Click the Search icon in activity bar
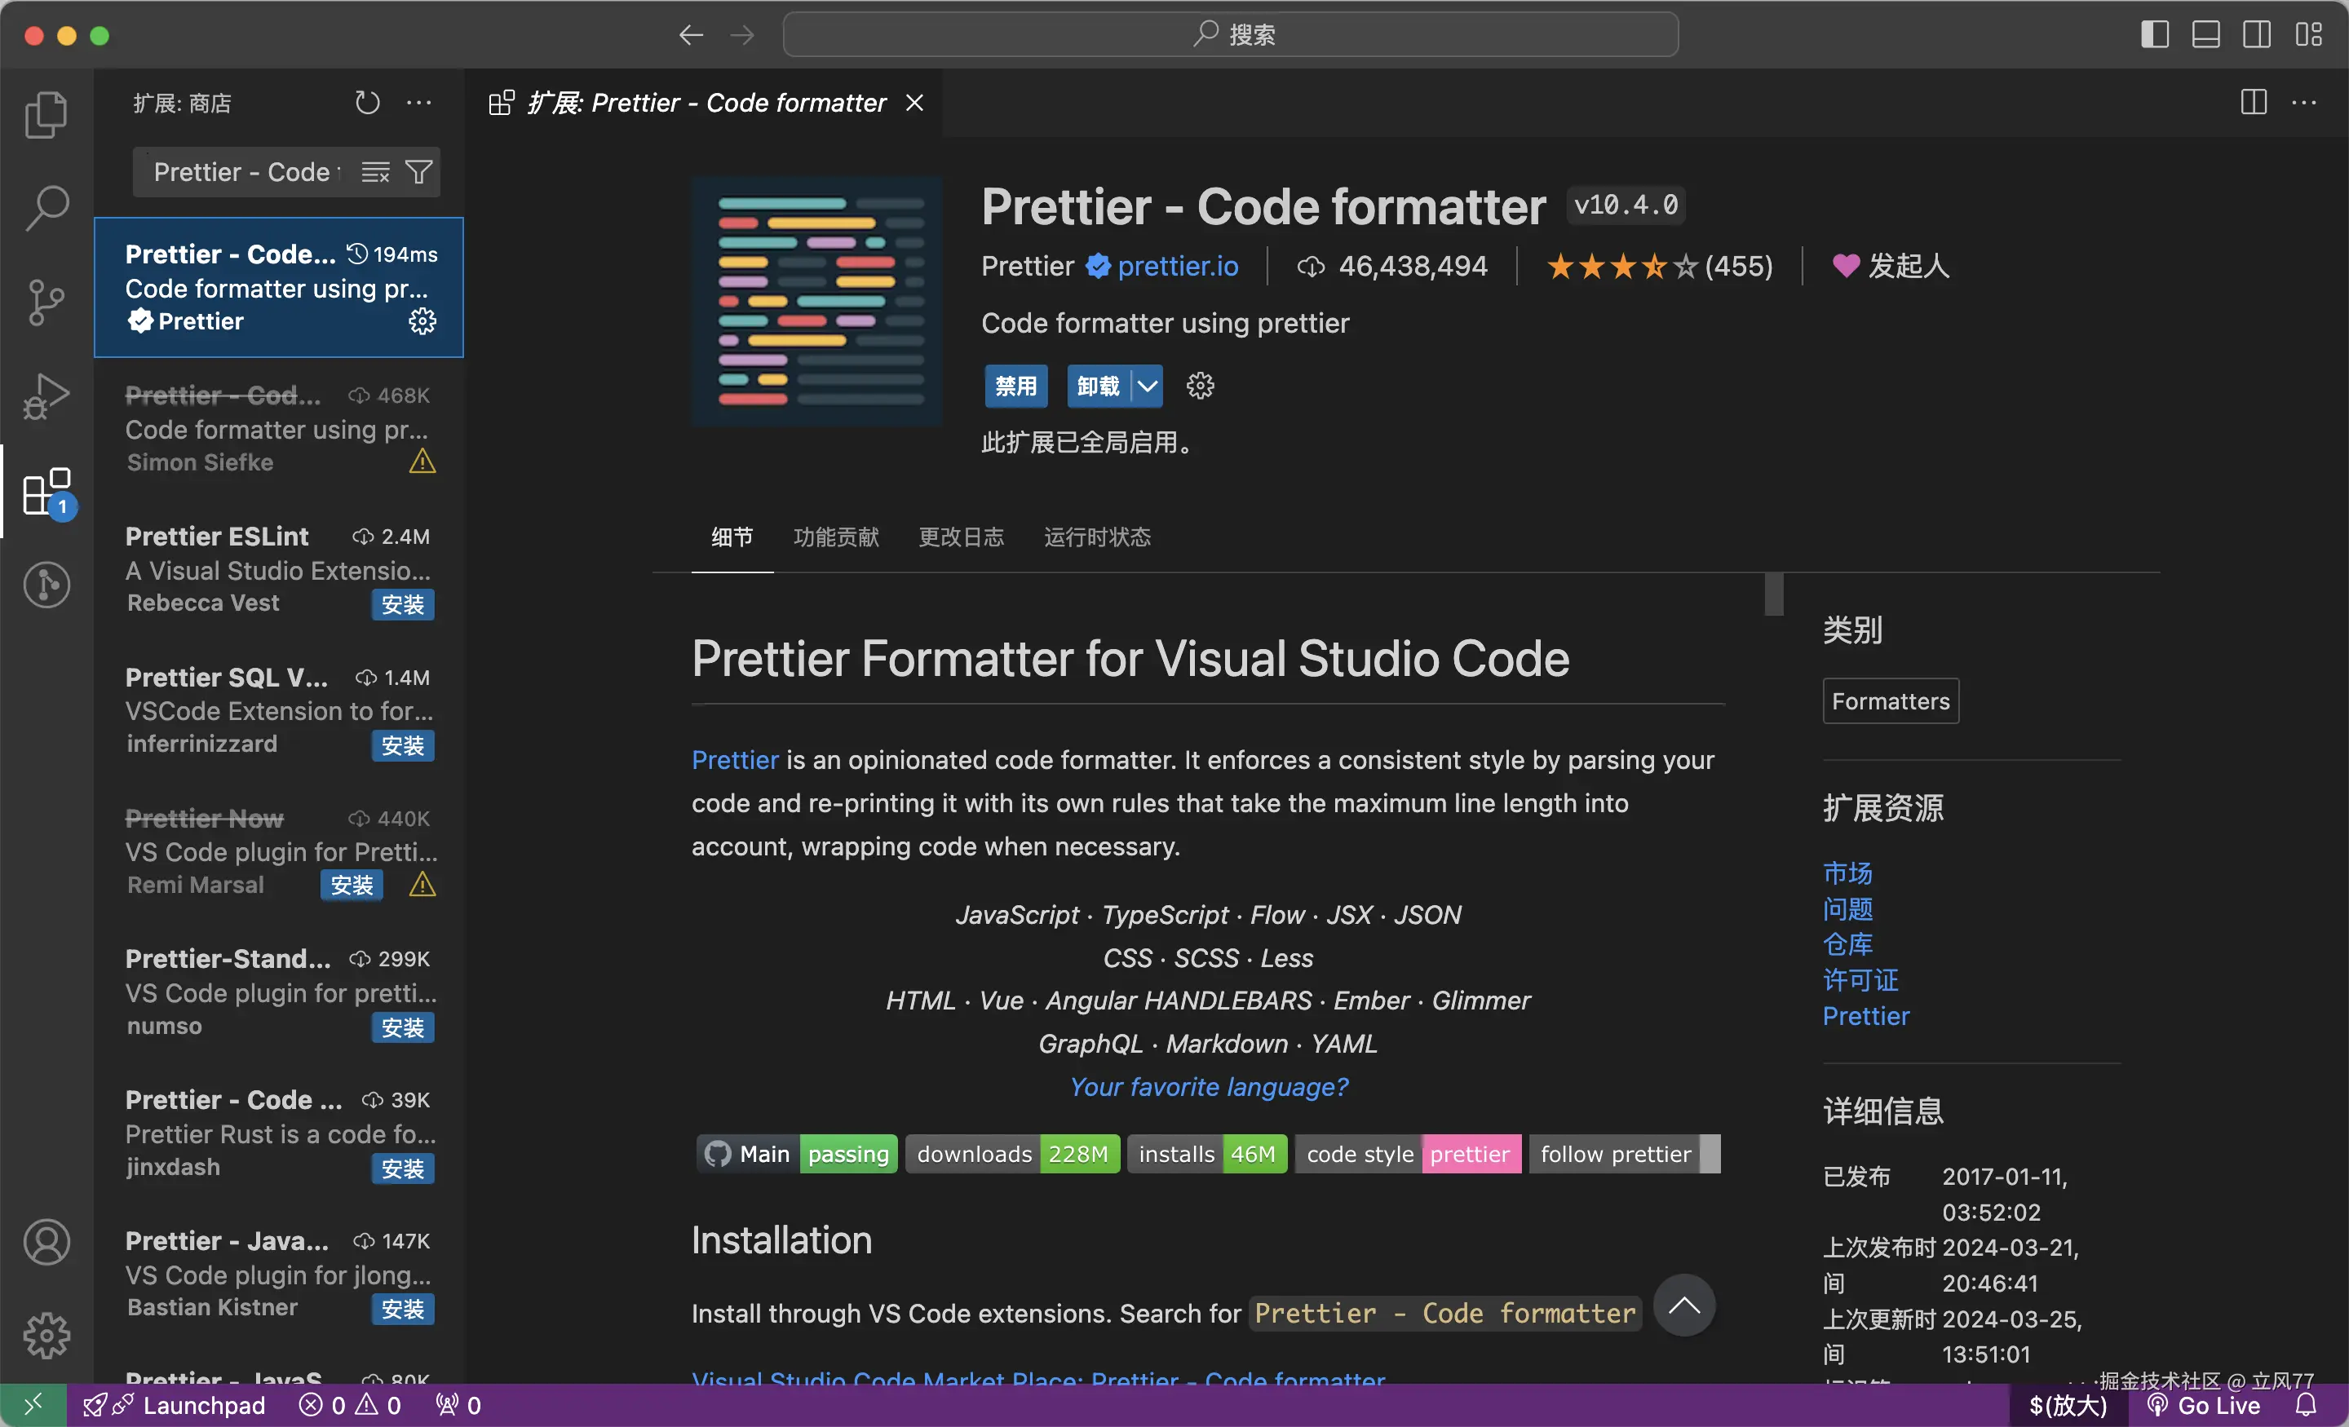The height and width of the screenshot is (1427, 2349). point(46,207)
